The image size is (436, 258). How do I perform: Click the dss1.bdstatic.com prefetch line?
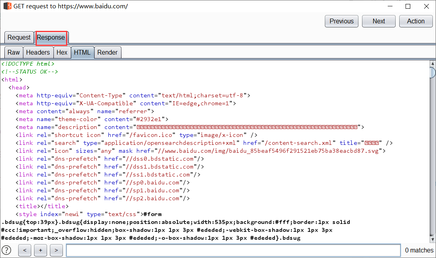(x=110, y=167)
